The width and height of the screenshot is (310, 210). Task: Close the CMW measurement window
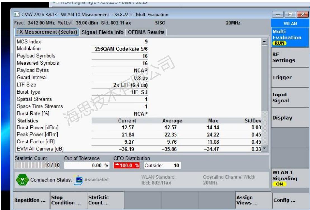(302, 15)
